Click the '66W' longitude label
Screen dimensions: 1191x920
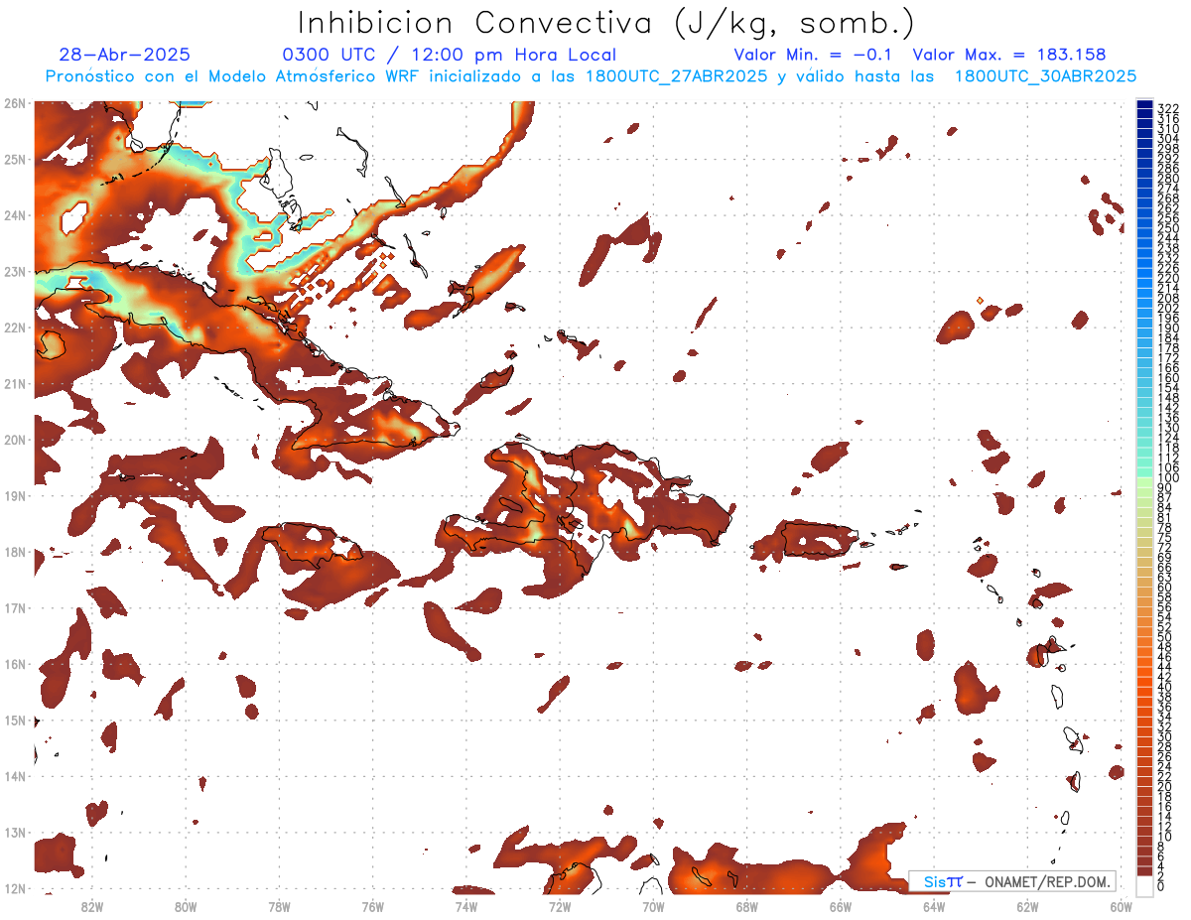841,906
